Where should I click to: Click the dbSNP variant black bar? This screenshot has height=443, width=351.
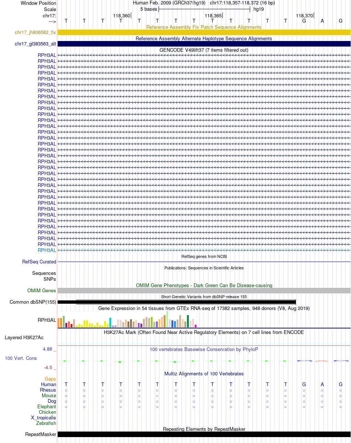click(x=177, y=302)
